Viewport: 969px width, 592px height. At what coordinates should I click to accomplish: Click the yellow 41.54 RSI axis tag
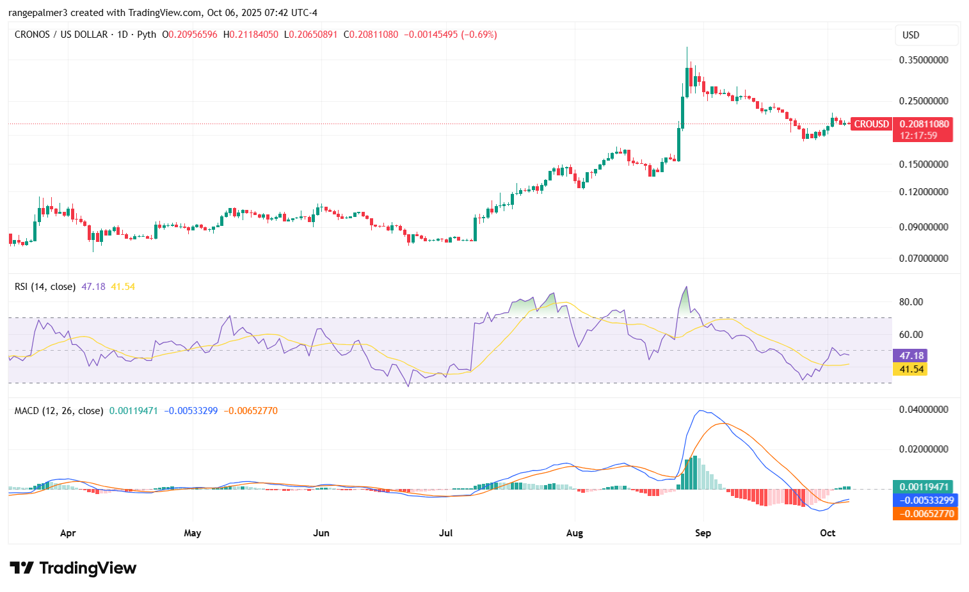click(911, 369)
